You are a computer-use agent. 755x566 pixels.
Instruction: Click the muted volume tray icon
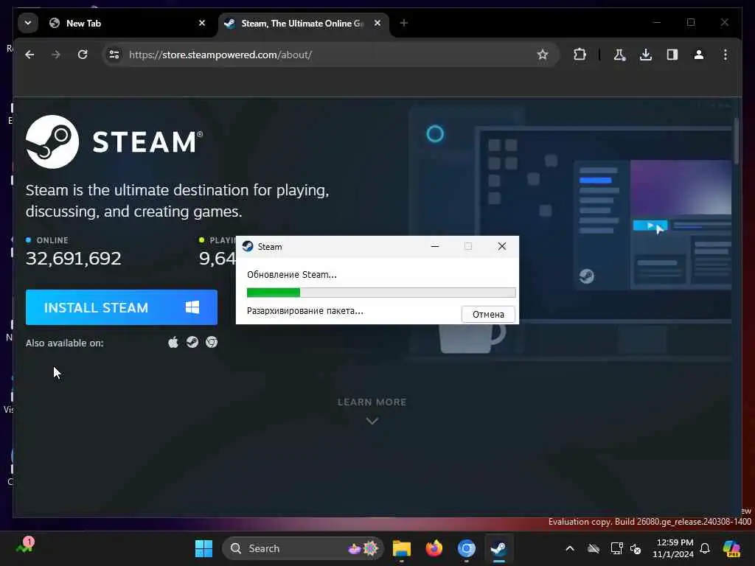point(636,548)
